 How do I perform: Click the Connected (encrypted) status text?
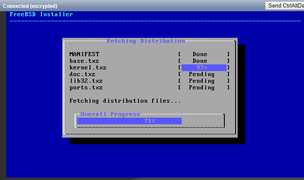pos(30,6)
